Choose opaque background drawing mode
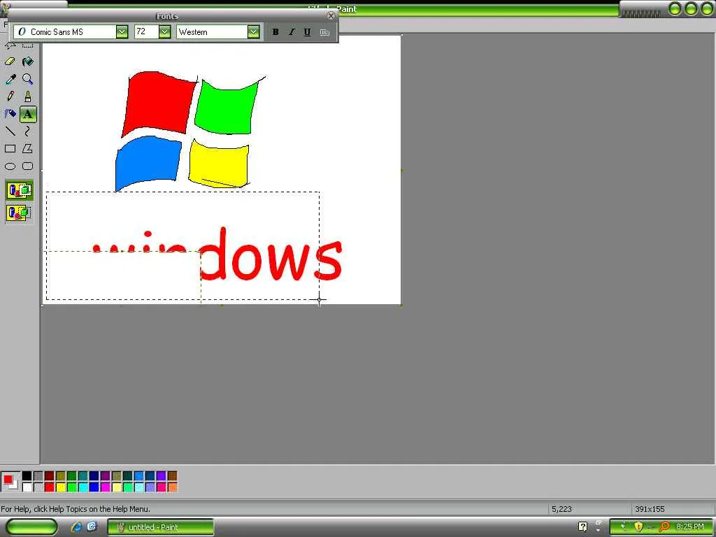 (19, 190)
